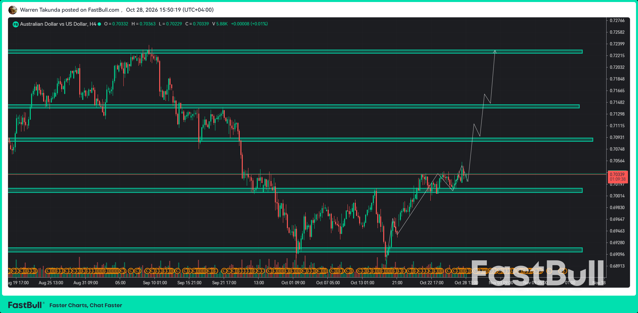Image resolution: width=638 pixels, height=313 pixels.
Task: Click the price axis label 0.70014
Action: tap(617, 196)
